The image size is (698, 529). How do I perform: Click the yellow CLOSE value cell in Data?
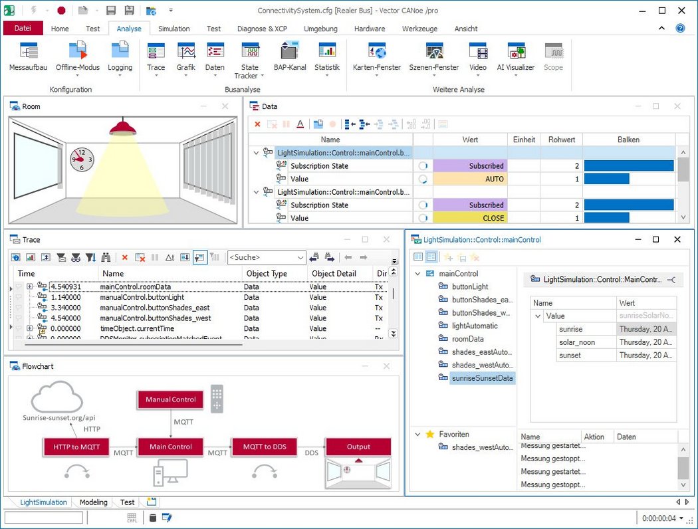click(x=470, y=218)
